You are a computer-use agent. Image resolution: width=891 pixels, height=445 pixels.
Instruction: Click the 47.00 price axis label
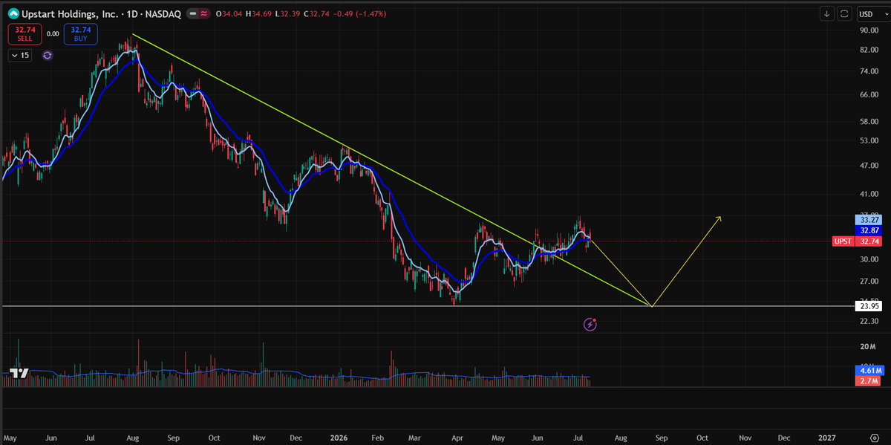869,166
